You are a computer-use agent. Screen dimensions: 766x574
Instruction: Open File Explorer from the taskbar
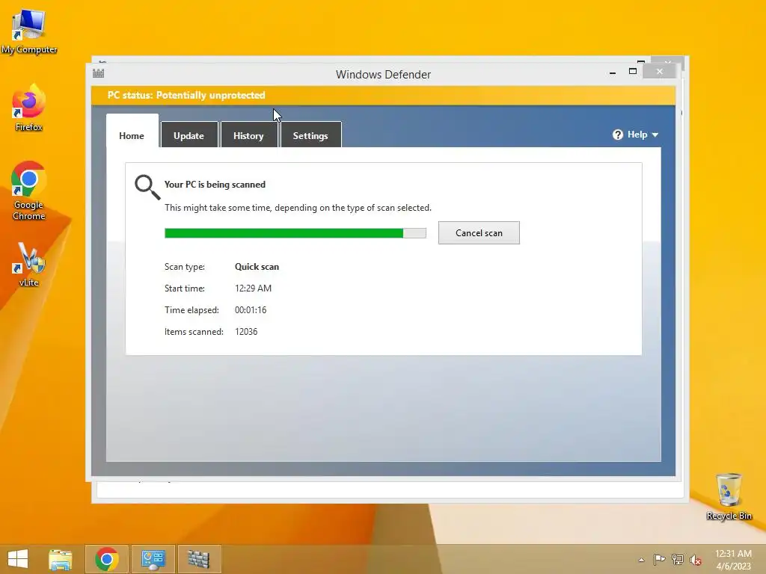point(61,559)
